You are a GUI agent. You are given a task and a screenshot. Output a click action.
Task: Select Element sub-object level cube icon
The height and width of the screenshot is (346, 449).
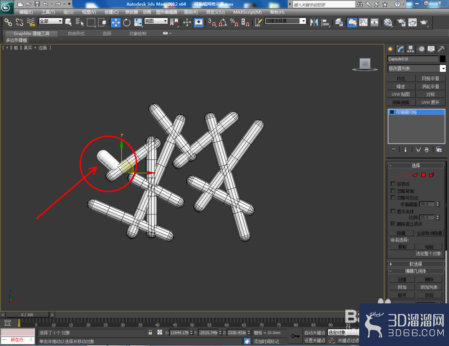tap(431, 175)
